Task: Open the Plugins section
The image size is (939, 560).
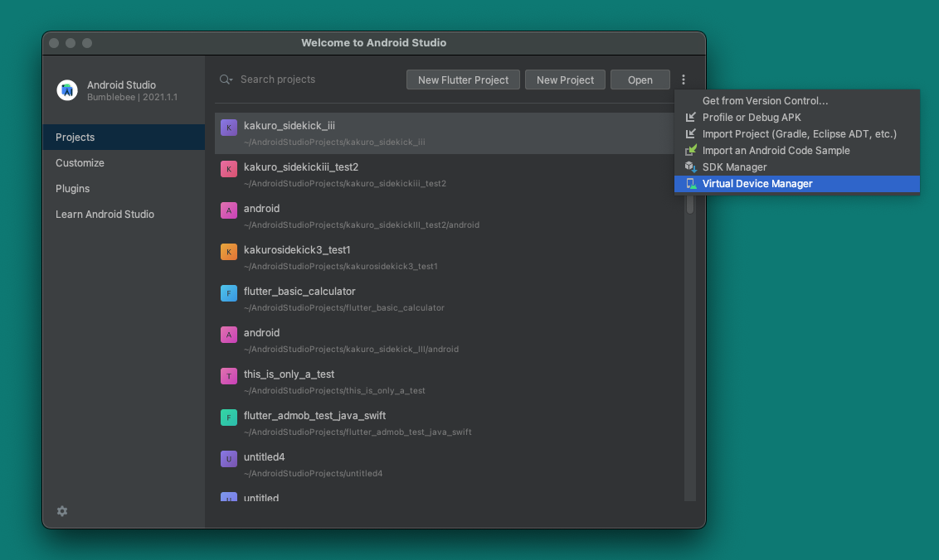Action: point(124,189)
